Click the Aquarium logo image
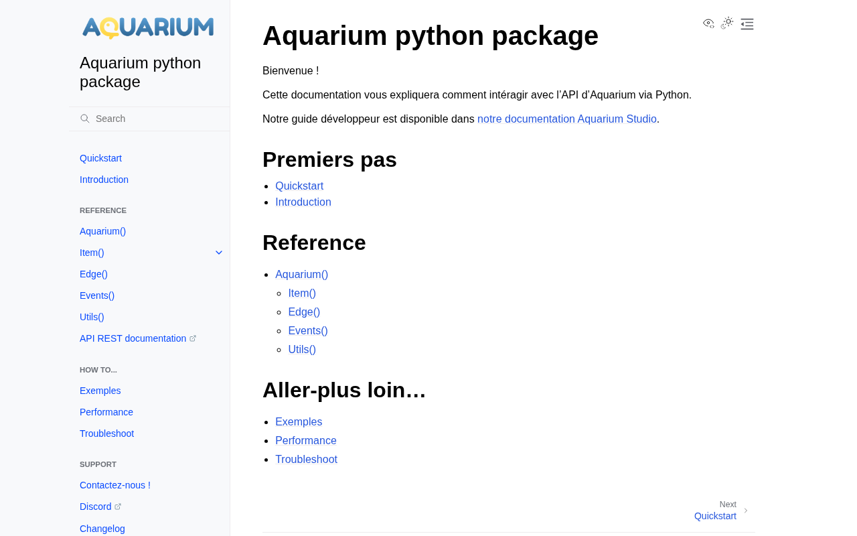Screen dimensions: 857x536 (x=148, y=27)
